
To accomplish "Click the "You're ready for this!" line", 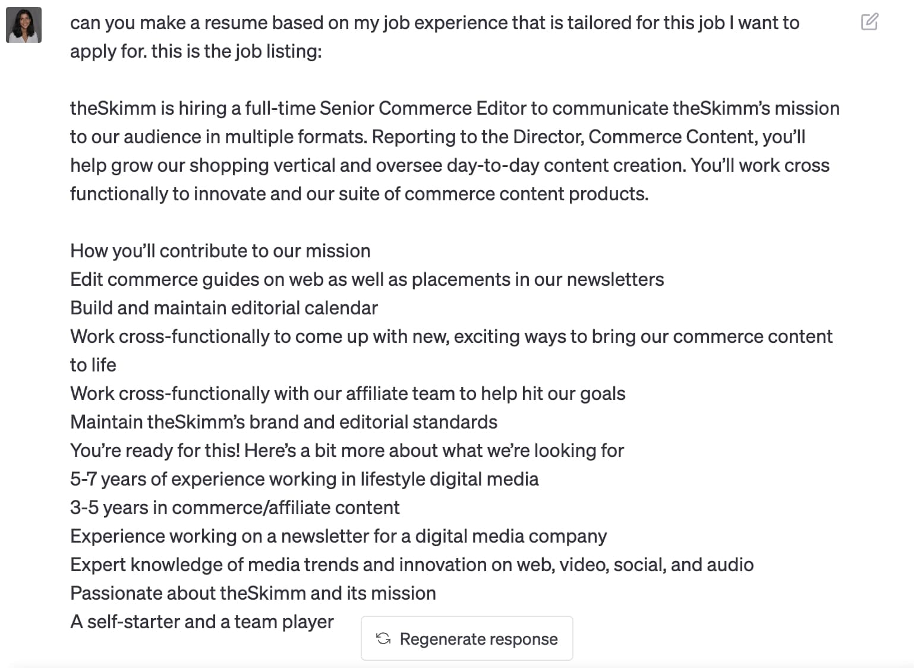I will pos(346,451).
